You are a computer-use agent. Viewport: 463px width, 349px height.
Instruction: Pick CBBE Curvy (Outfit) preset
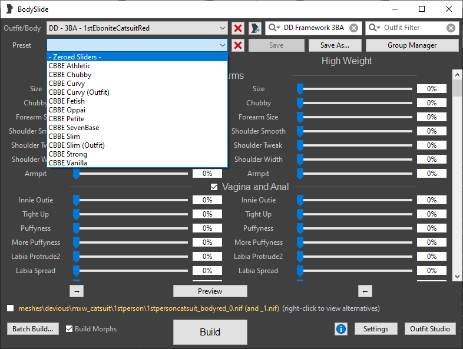point(137,92)
